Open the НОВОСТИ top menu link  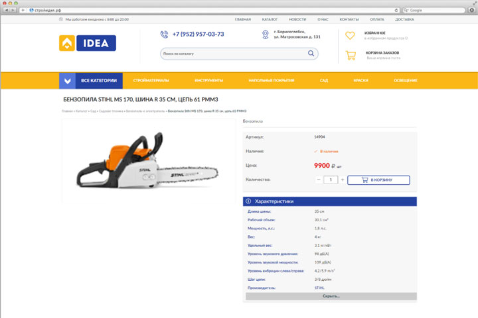[x=297, y=19]
